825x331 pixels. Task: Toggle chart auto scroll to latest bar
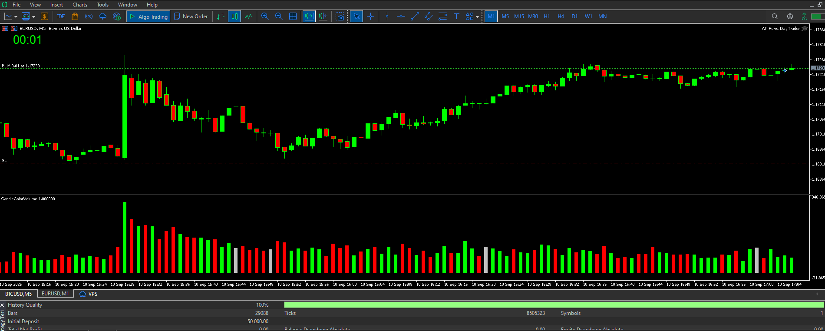click(x=309, y=17)
